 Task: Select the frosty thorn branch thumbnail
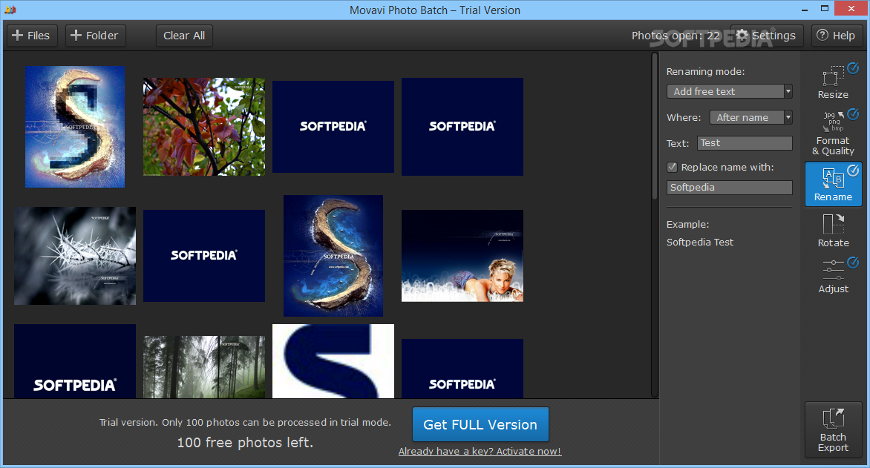[75, 256]
